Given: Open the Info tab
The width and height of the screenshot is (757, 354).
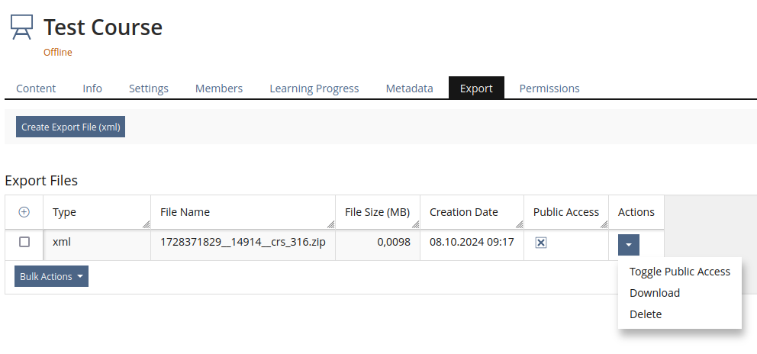Looking at the screenshot, I should click(92, 88).
